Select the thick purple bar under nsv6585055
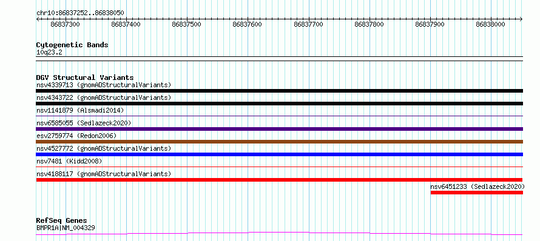 [x=279, y=129]
